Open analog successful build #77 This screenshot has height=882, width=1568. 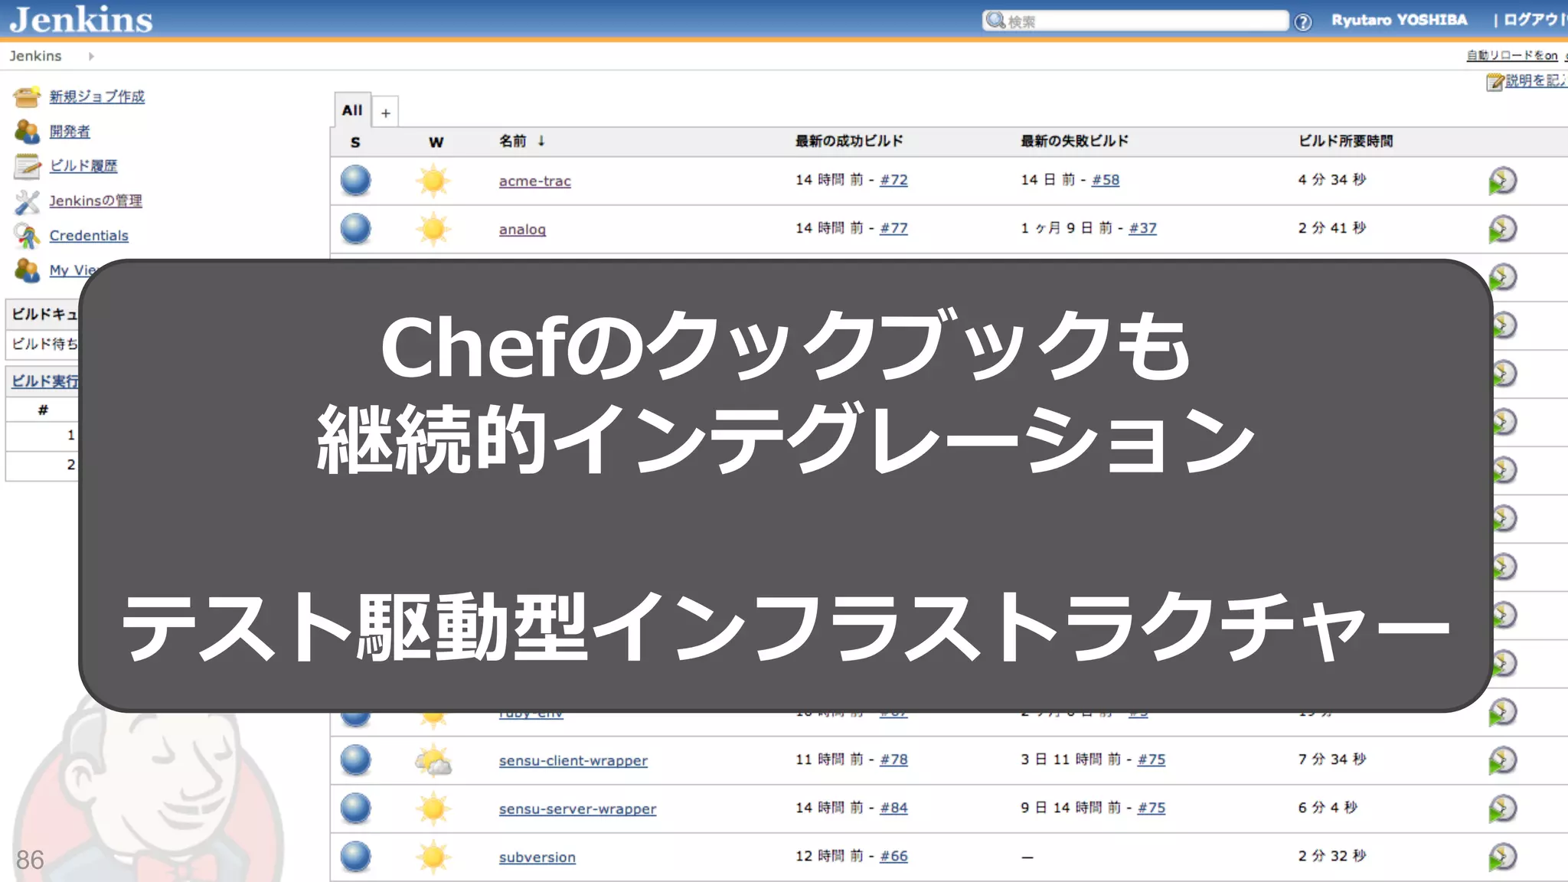pyautogui.click(x=893, y=228)
